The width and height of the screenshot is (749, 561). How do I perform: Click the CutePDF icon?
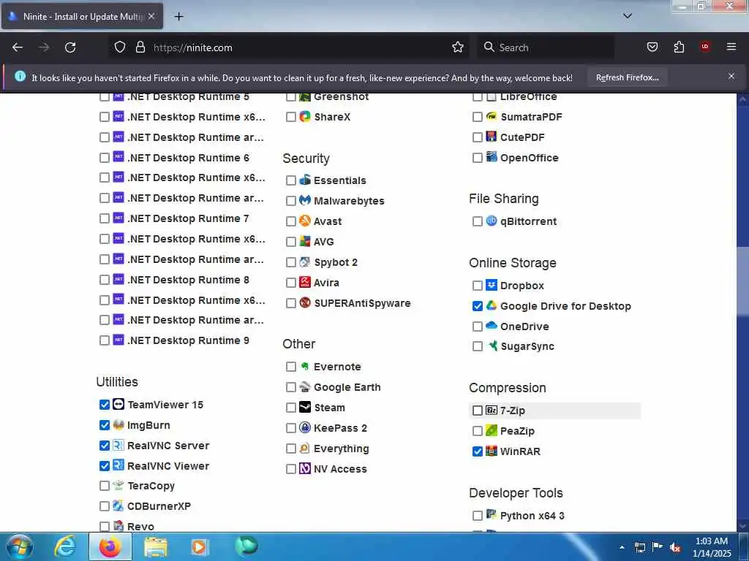[492, 137]
